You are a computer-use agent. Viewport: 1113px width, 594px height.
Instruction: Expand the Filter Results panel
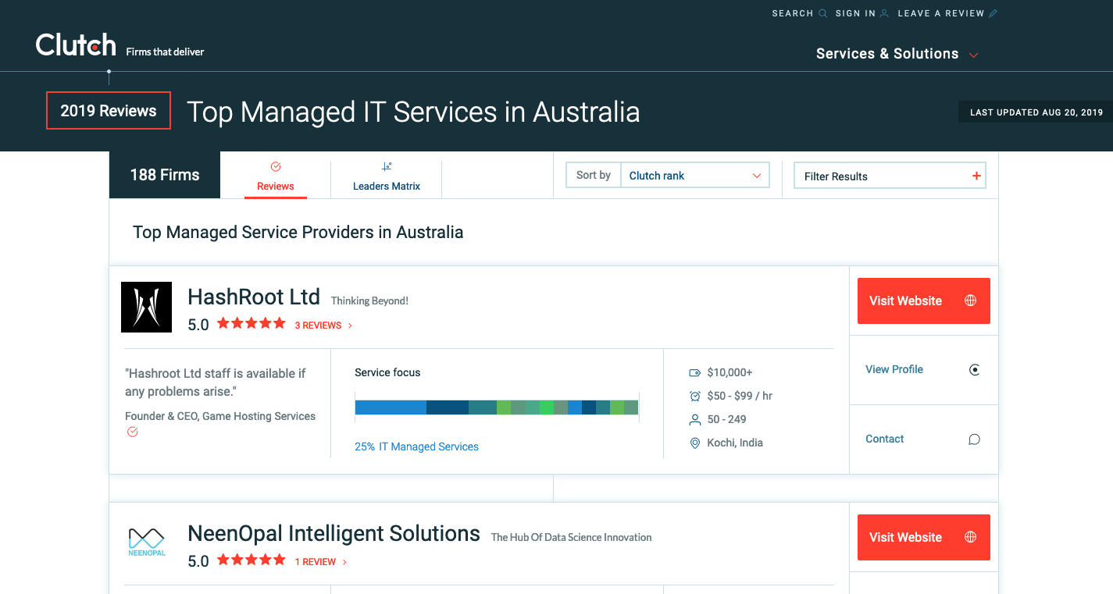click(x=890, y=176)
